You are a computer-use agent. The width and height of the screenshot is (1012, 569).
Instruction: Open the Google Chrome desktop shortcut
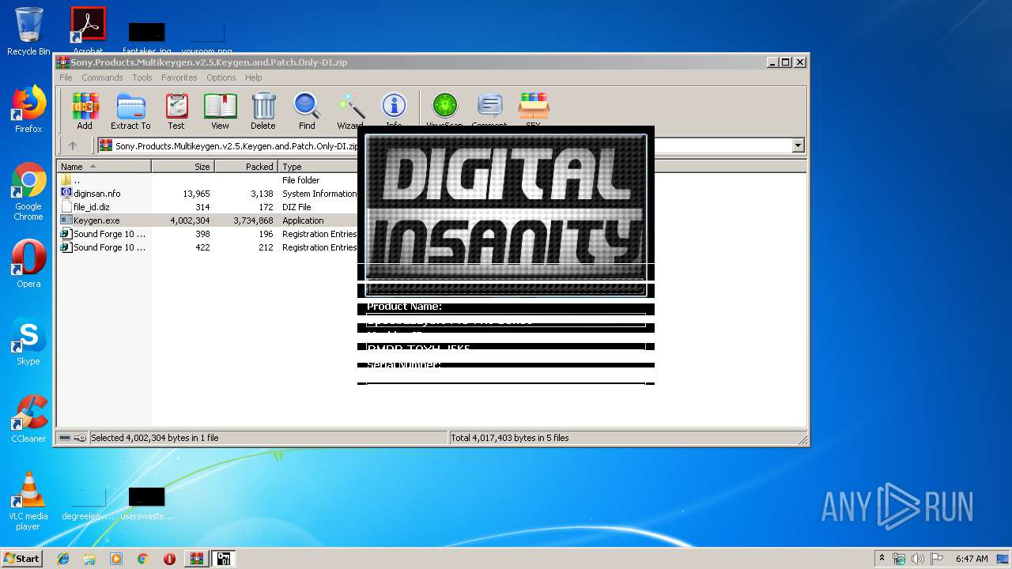coord(28,191)
